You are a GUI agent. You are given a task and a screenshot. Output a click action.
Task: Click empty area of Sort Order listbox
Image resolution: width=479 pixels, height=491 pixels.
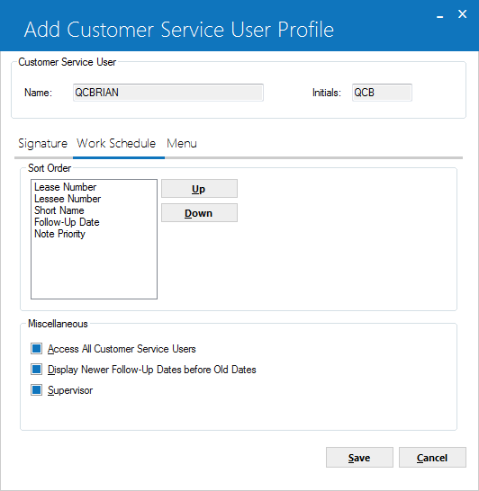[x=94, y=269]
